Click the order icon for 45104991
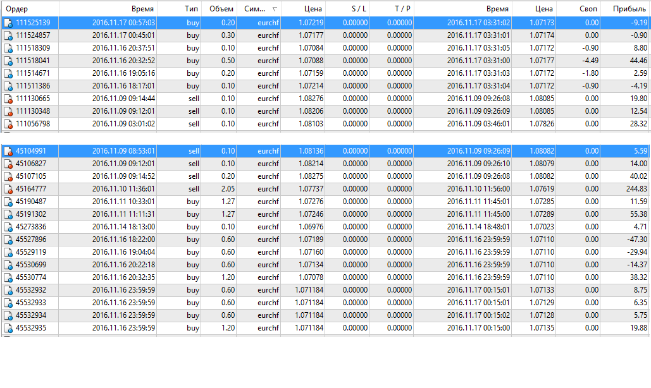Screen dimensions: 651x388 8,151
